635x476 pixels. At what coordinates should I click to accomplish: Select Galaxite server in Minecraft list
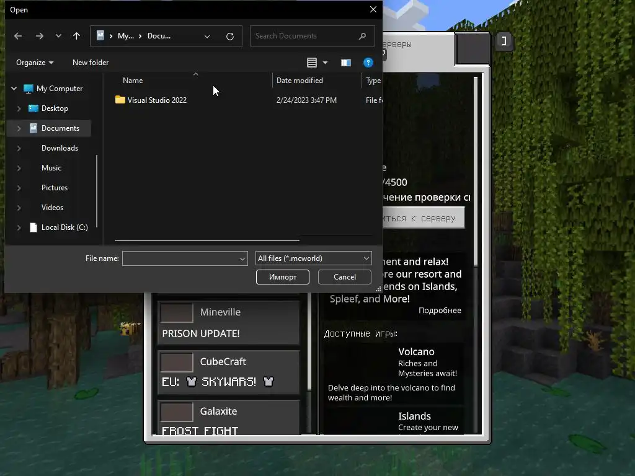[228, 418]
